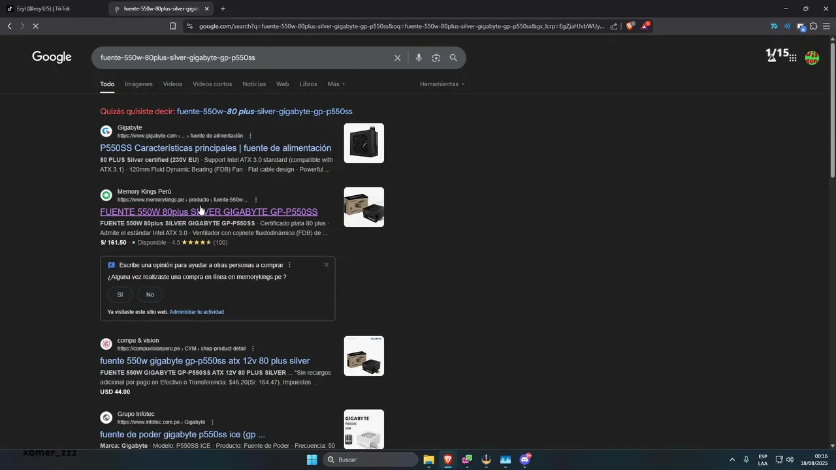Open Brave Rewards triangle icon
836x470 pixels.
[x=645, y=26]
